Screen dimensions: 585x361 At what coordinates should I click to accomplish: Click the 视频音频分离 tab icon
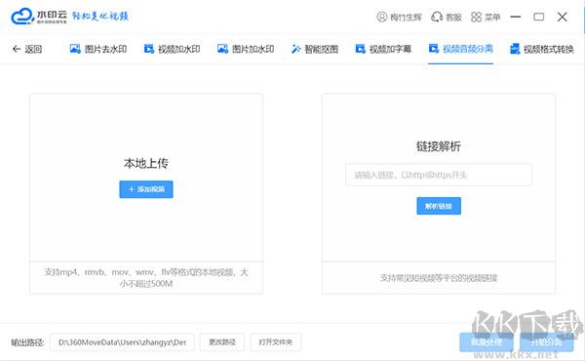(x=434, y=49)
